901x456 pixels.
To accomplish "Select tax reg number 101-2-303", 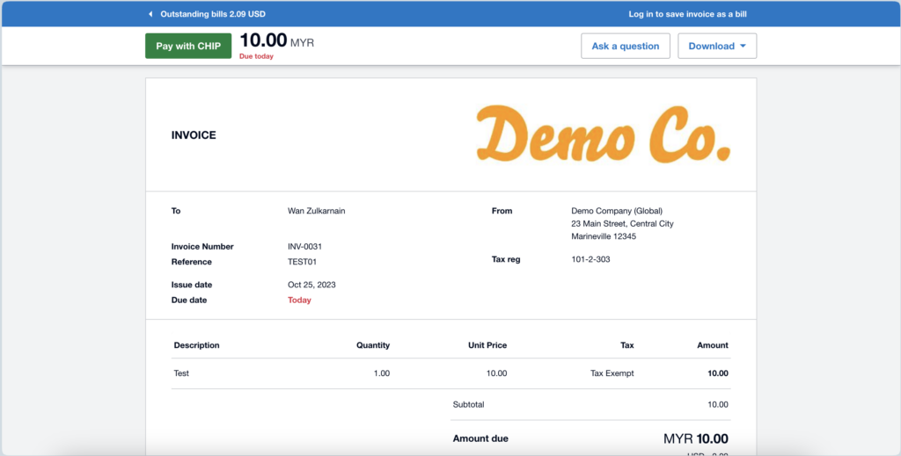I will [590, 259].
